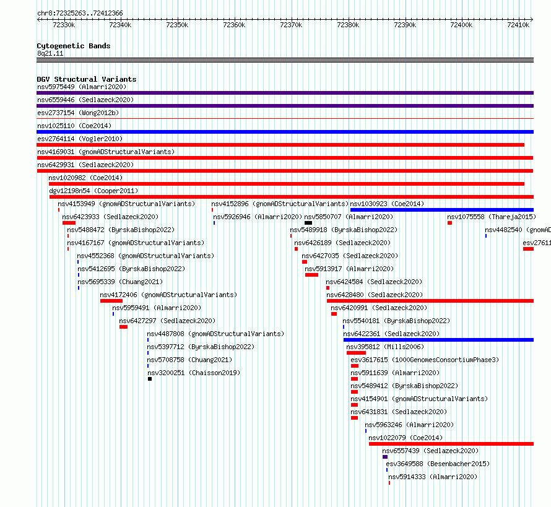This screenshot has height=507, width=551.
Task: Open variant label nsv4152896 (gnomADStructuralVariants)
Action: [280, 204]
